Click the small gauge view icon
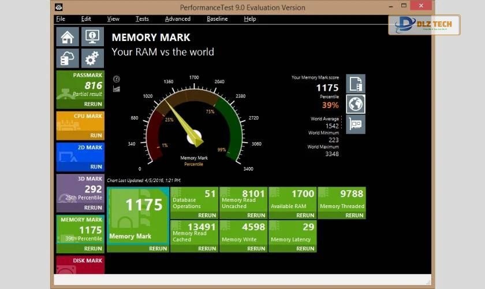Screen dimensions: 485x289 pos(117,79)
